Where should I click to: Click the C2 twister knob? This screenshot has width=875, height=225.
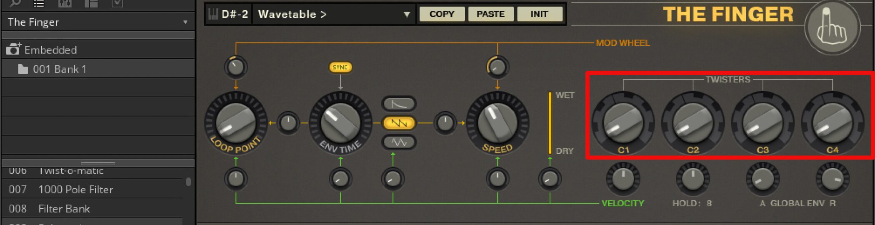(693, 123)
